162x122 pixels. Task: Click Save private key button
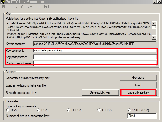pos(138,92)
